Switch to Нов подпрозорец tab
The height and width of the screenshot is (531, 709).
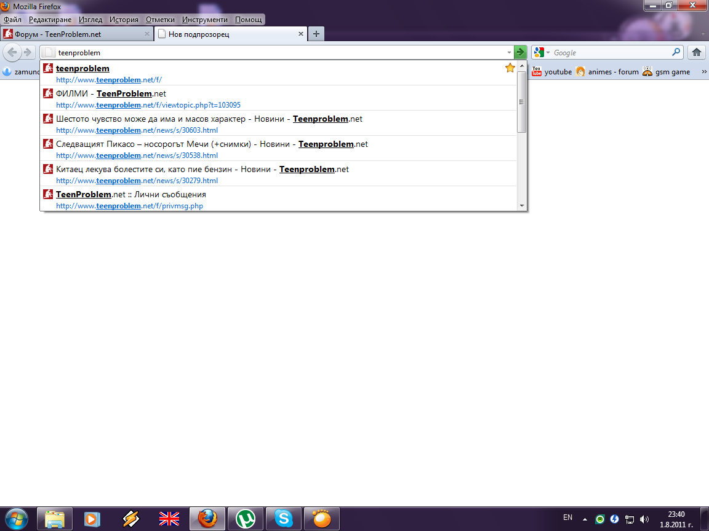click(x=231, y=34)
